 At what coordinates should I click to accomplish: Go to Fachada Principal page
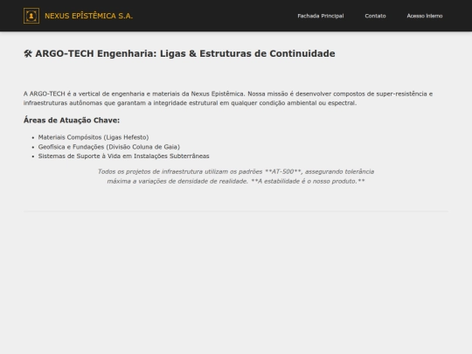[321, 16]
